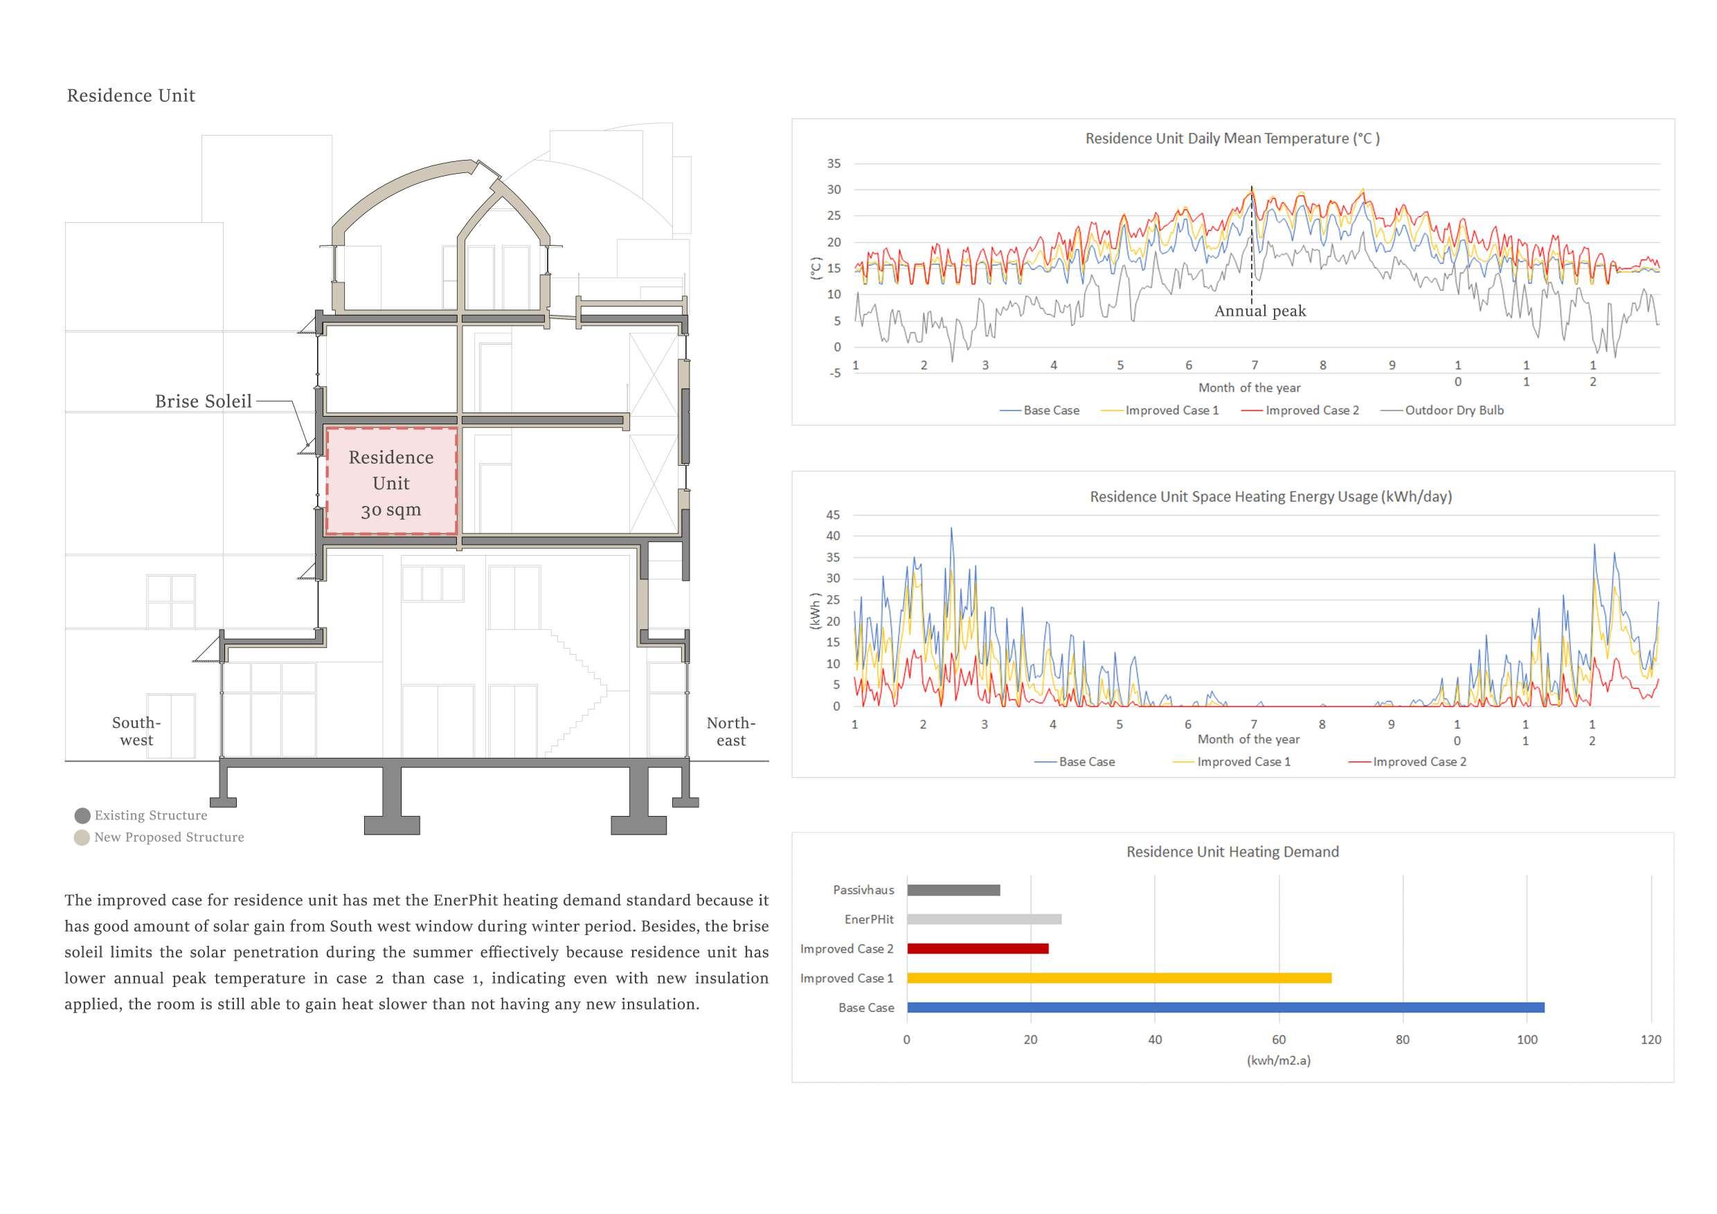Select the red Improved Case 2 bar
1717x1214 pixels.
pyautogui.click(x=978, y=949)
